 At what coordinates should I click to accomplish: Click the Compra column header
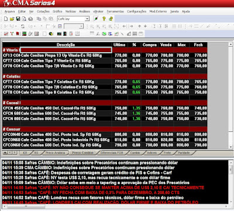150,45
